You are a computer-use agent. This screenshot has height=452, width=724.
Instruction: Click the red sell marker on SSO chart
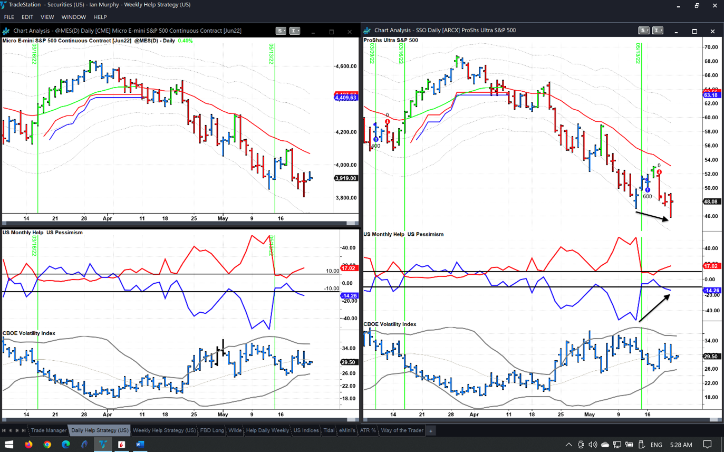tap(659, 172)
